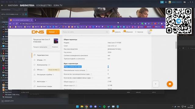Open Windows Start menu

[x=77, y=107]
